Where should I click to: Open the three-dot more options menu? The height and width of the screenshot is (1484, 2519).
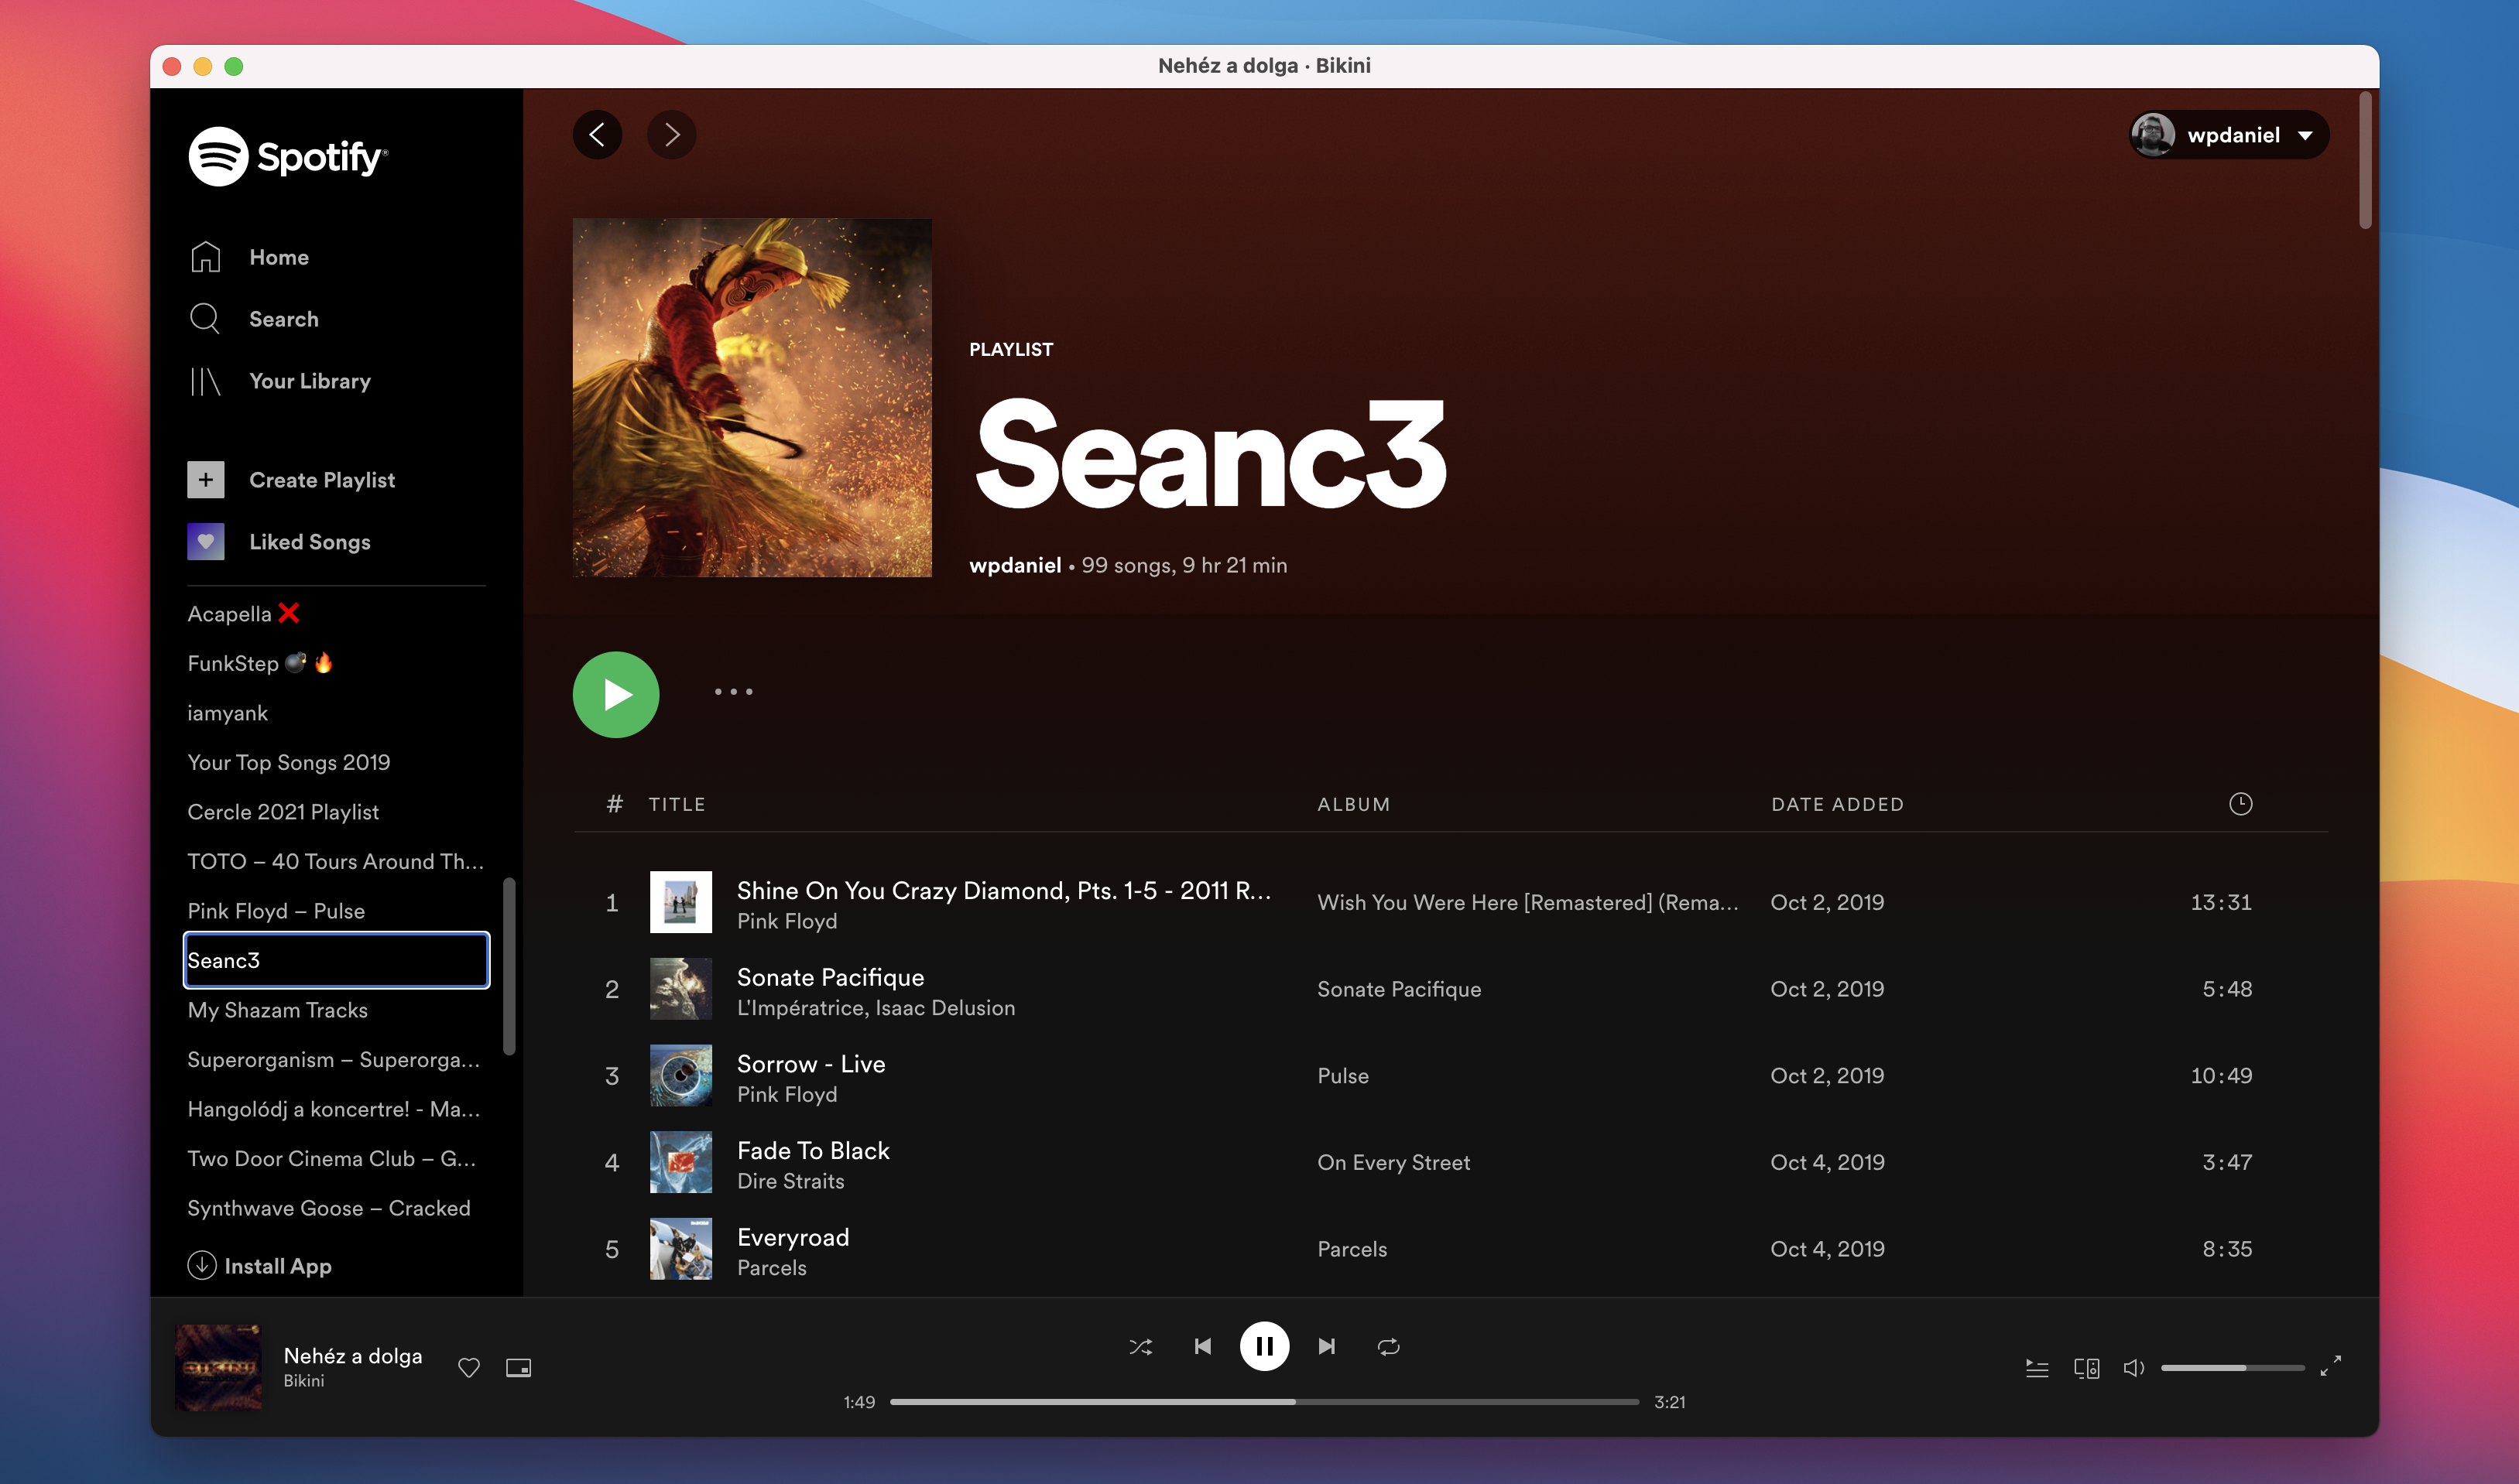[733, 692]
